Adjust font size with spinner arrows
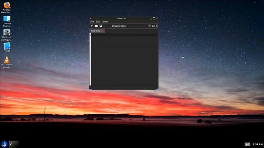This screenshot has width=264, height=148. [157, 26]
